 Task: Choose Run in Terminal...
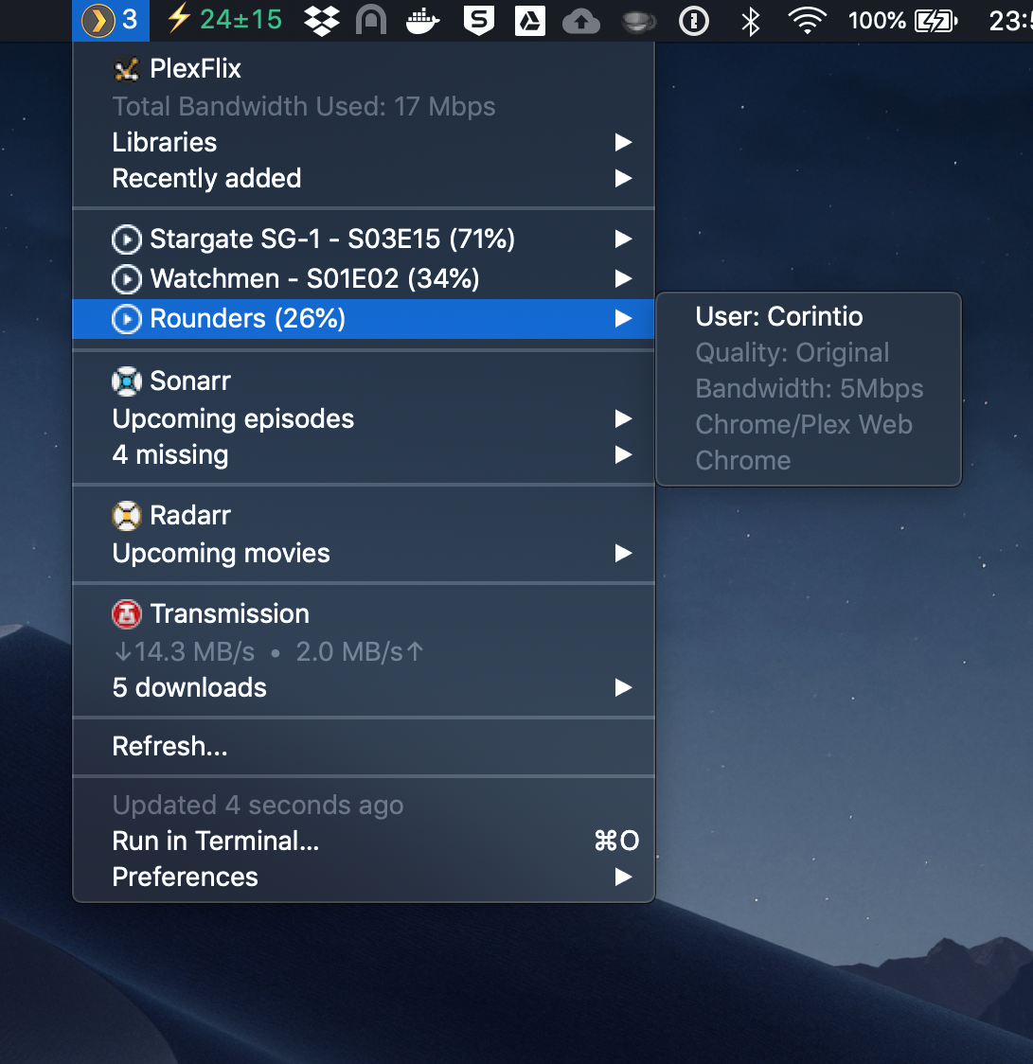pos(363,841)
